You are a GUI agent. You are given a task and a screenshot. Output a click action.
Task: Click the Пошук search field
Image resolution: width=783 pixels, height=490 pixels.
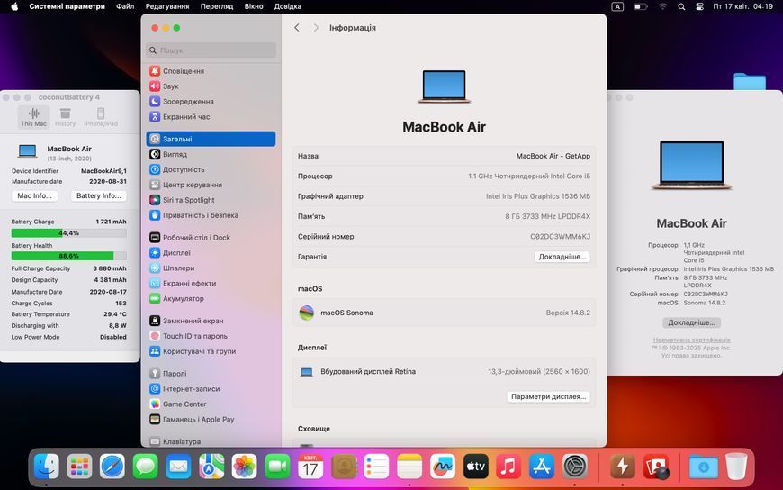211,50
